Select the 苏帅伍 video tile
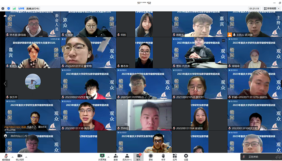The image size is (282, 161). (144, 115)
